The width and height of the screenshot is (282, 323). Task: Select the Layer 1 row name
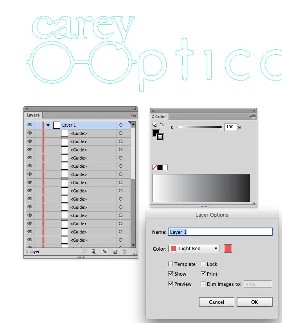click(69, 125)
